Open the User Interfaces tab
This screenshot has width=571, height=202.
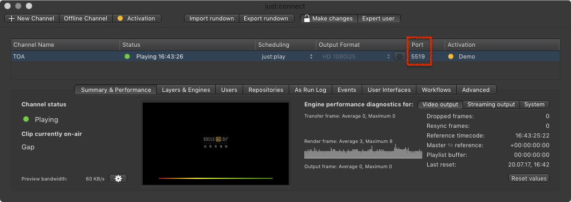tap(389, 90)
